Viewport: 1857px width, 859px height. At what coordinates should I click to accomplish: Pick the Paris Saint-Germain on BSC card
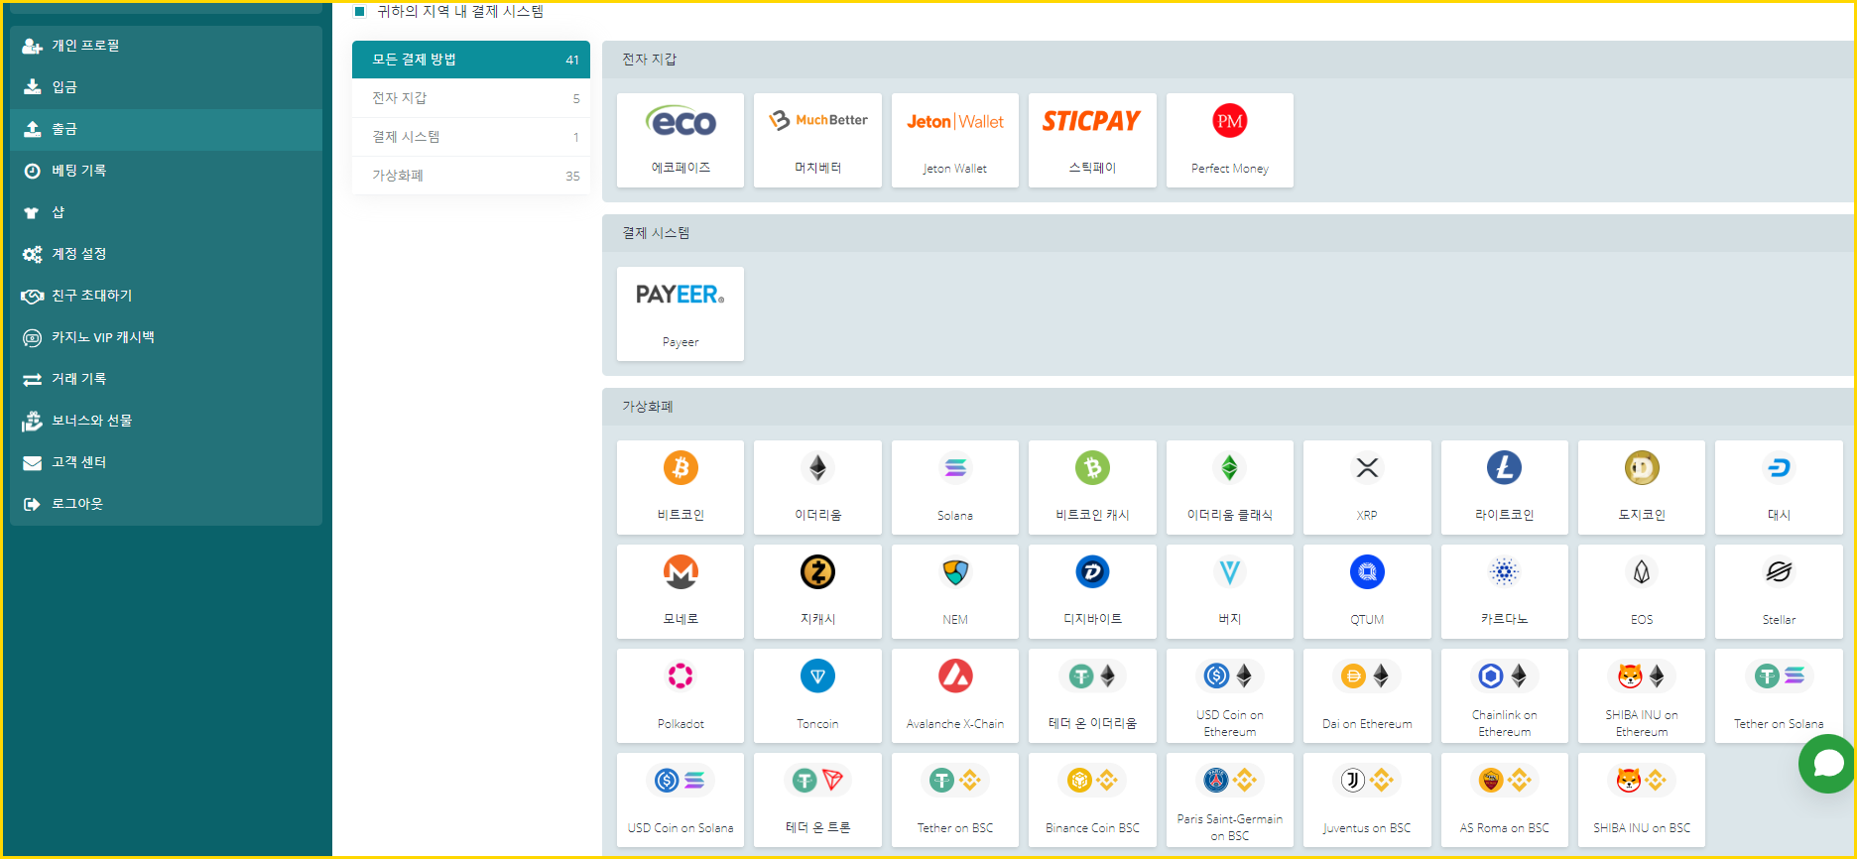coord(1230,799)
